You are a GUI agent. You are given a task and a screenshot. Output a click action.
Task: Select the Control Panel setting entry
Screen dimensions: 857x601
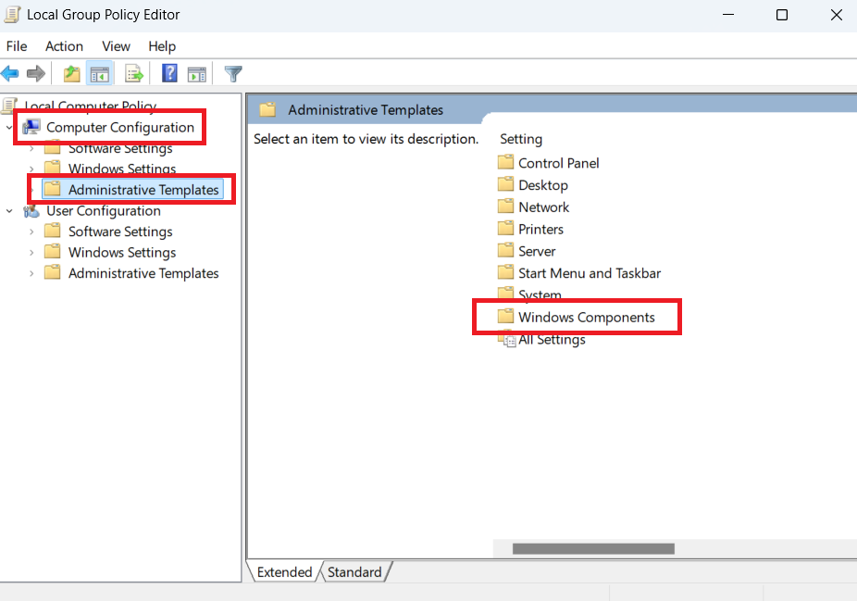pyautogui.click(x=559, y=163)
